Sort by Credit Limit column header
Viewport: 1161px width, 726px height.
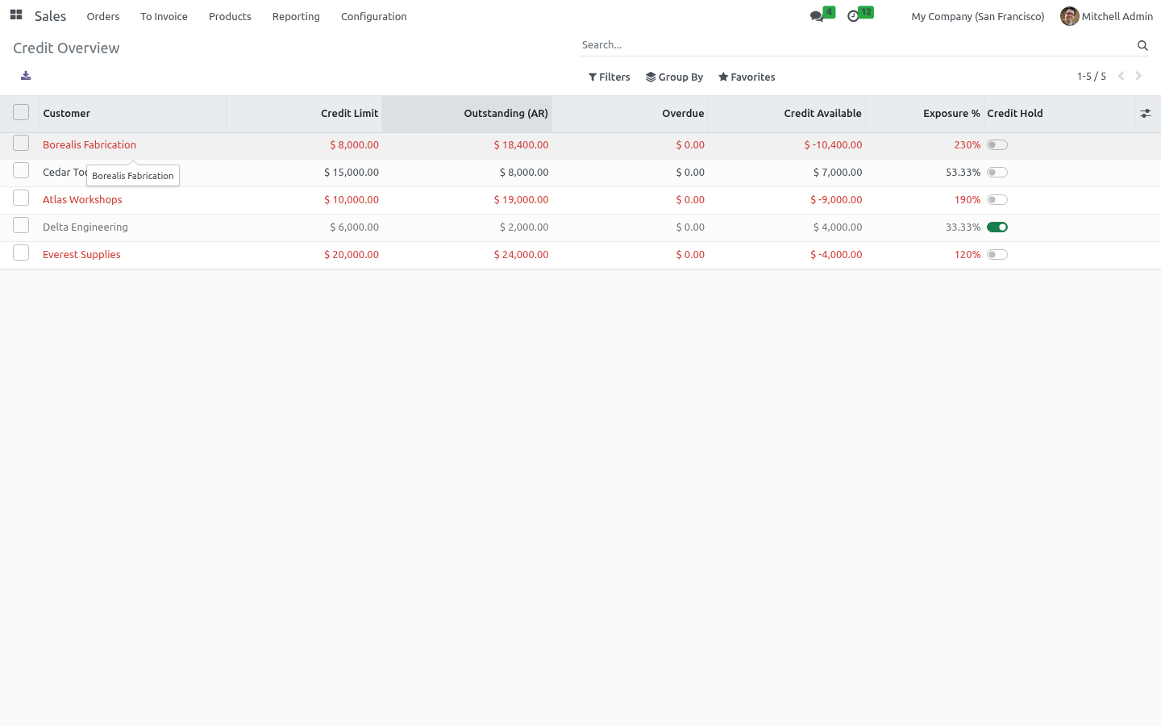304,114
